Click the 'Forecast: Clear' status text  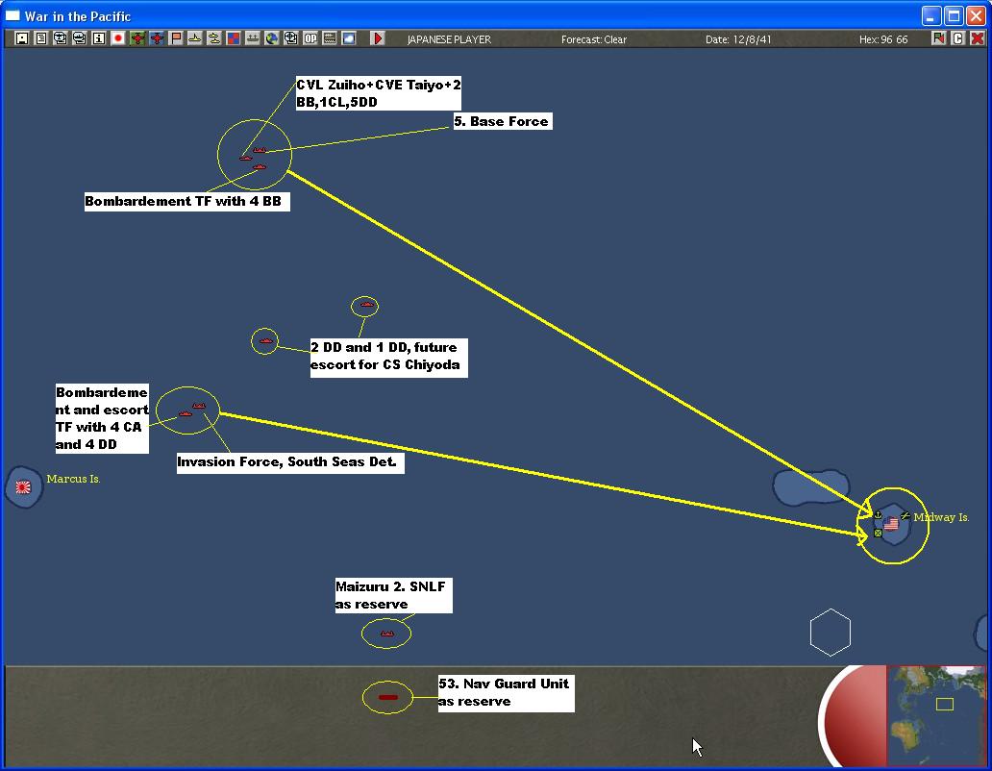pyautogui.click(x=593, y=39)
